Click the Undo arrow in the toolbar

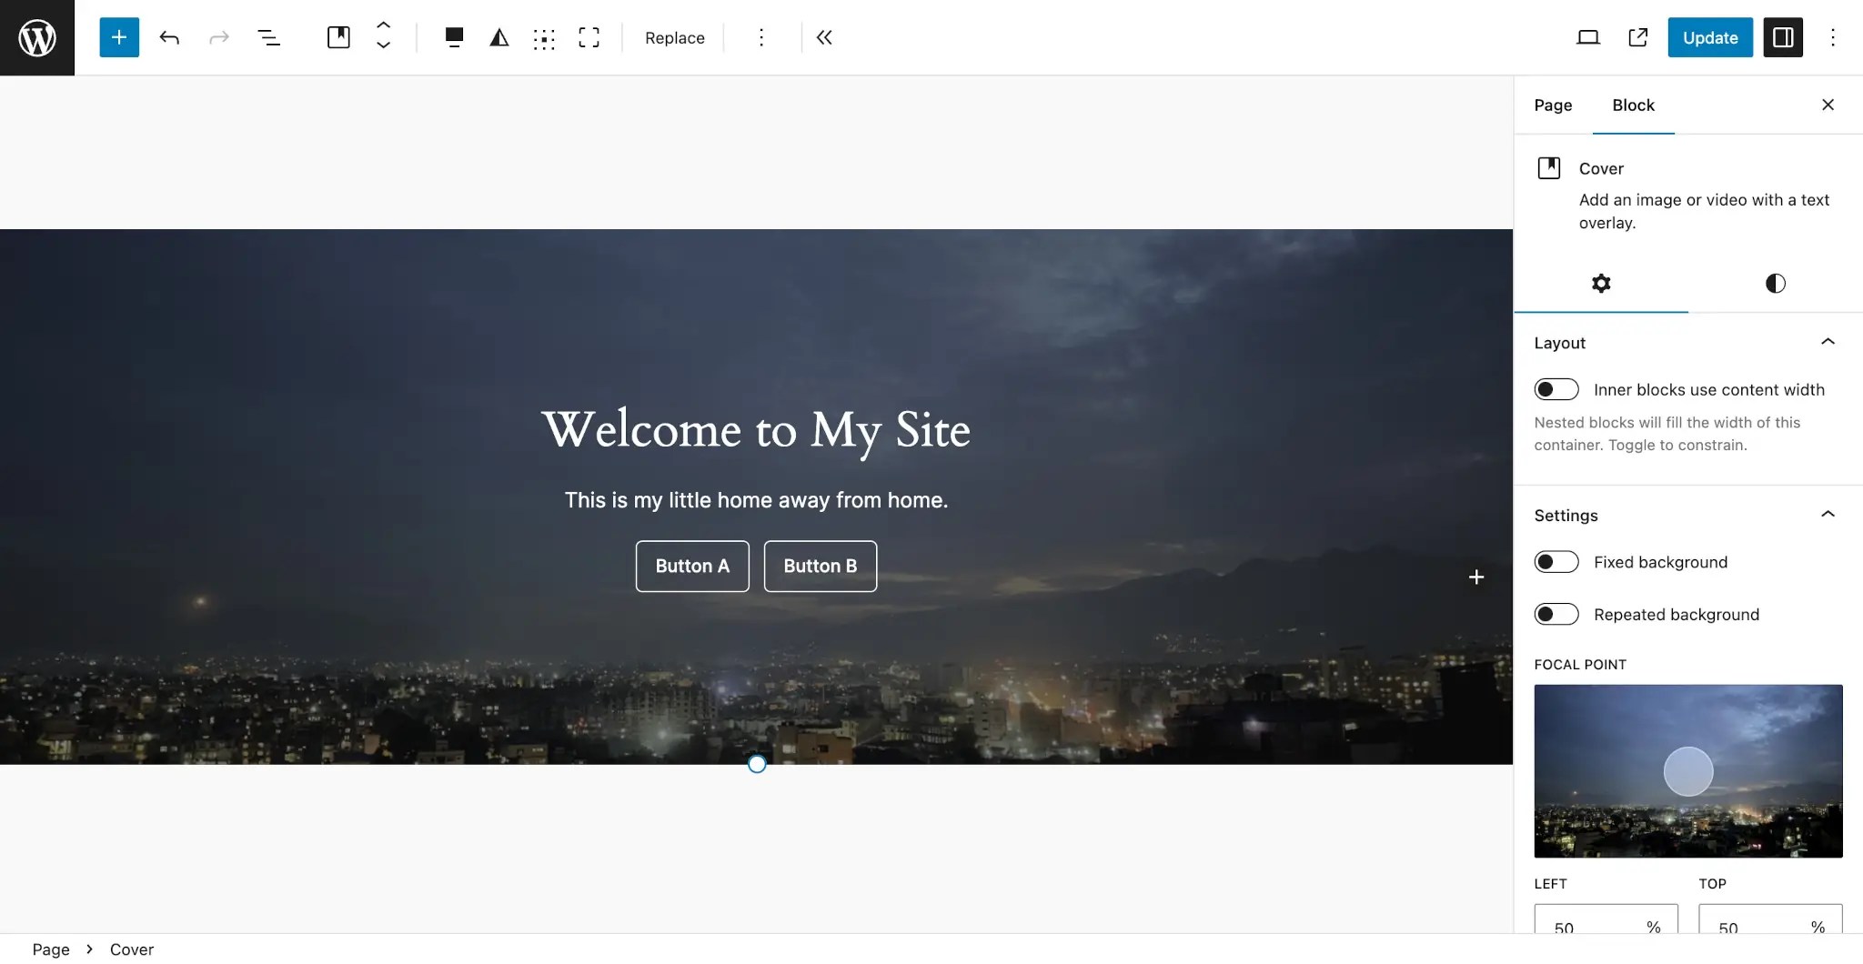[x=169, y=37]
